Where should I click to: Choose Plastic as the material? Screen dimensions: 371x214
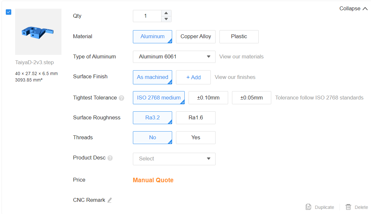click(x=239, y=37)
